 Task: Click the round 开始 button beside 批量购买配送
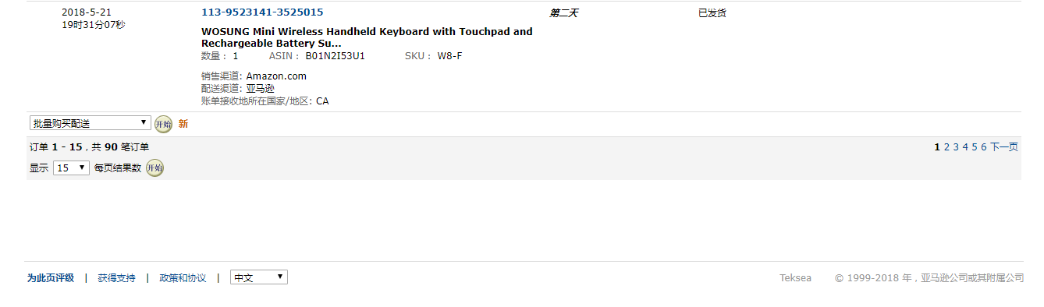click(163, 124)
